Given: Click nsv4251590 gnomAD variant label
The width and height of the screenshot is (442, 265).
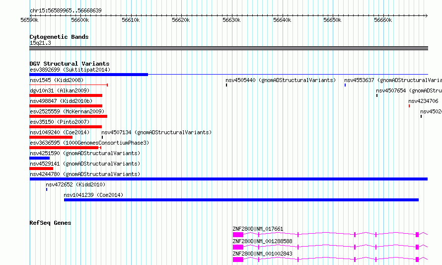Looking at the screenshot, I should [x=85, y=153].
